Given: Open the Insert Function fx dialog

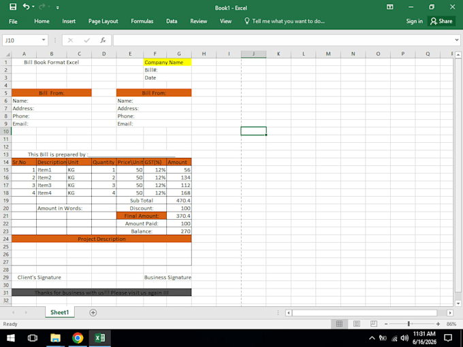Looking at the screenshot, I should (103, 40).
